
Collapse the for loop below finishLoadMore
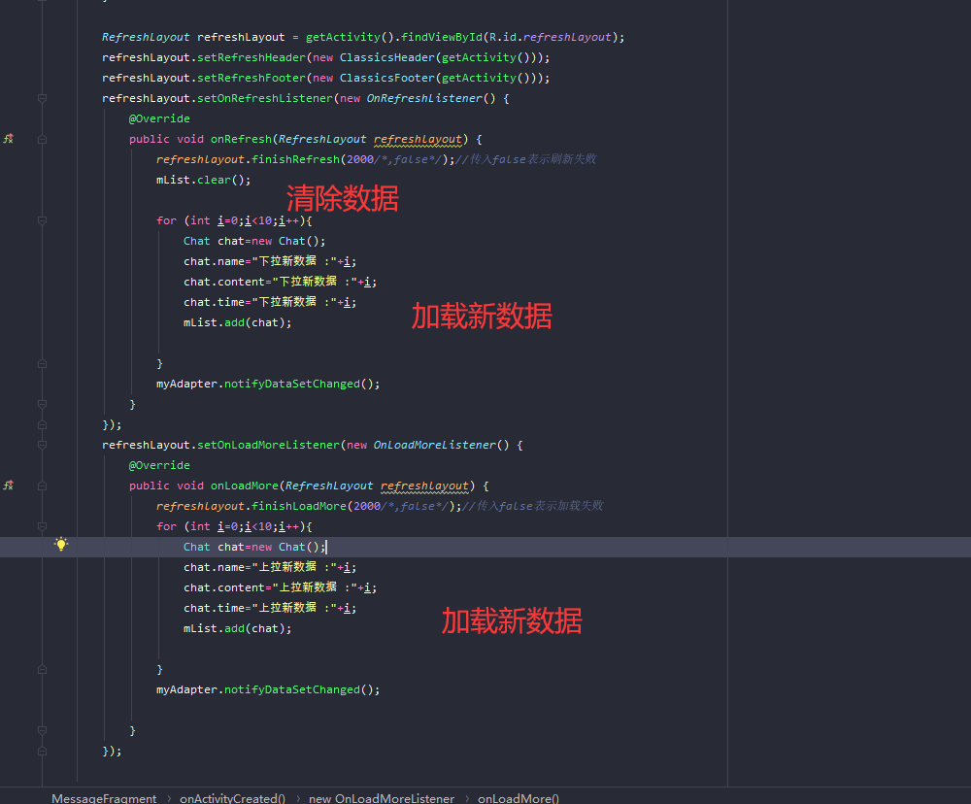coord(42,526)
